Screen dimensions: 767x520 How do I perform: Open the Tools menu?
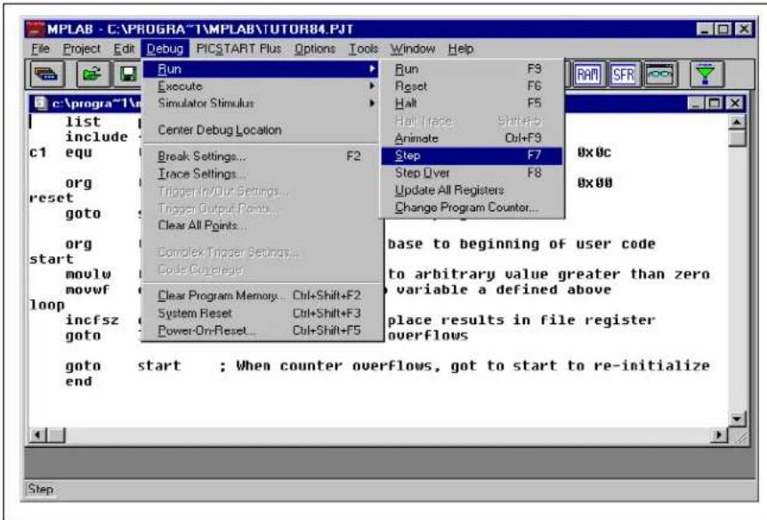point(363,49)
